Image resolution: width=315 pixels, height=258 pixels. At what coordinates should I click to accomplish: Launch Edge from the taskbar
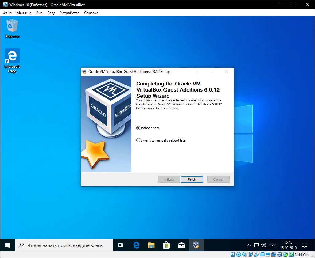pos(136,245)
